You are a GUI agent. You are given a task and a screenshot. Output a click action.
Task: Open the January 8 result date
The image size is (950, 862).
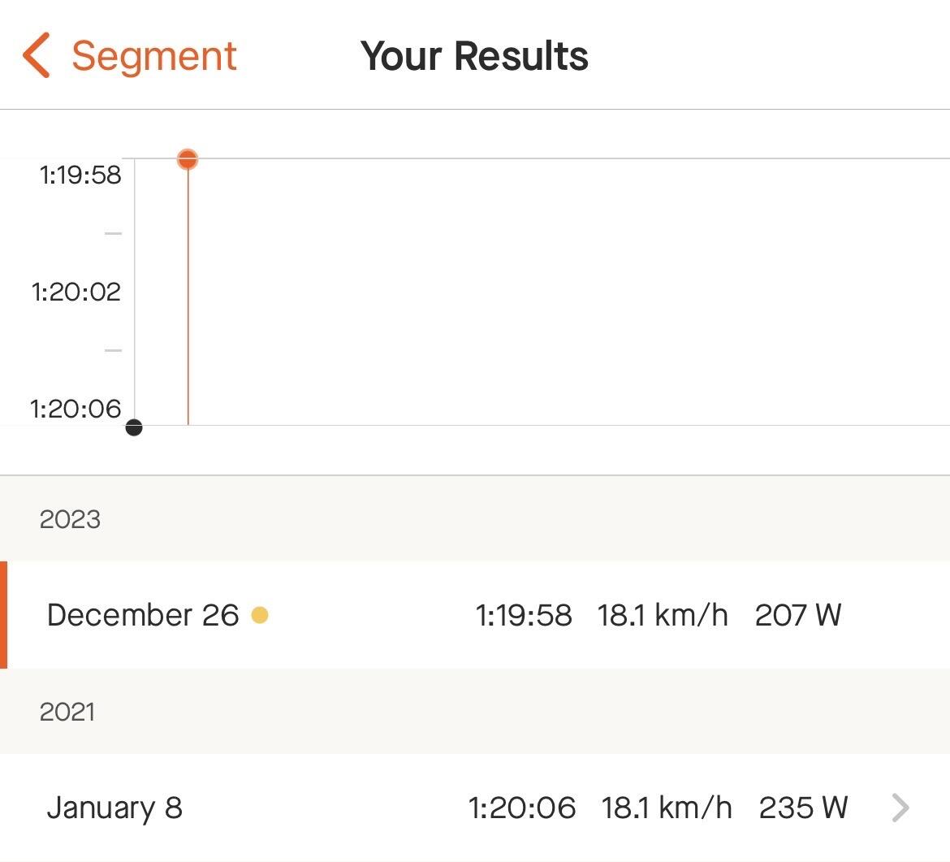coord(114,808)
